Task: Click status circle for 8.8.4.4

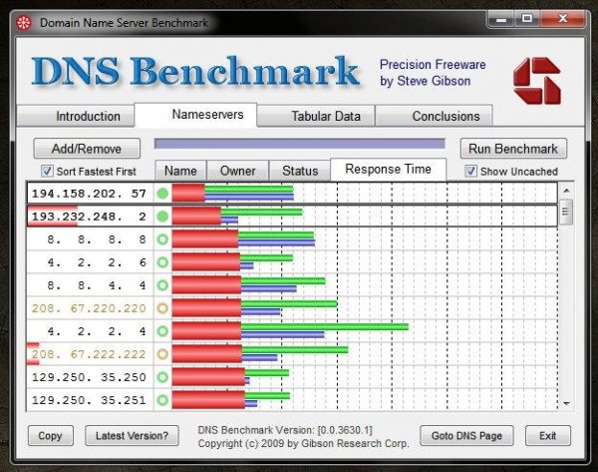Action: tap(162, 285)
